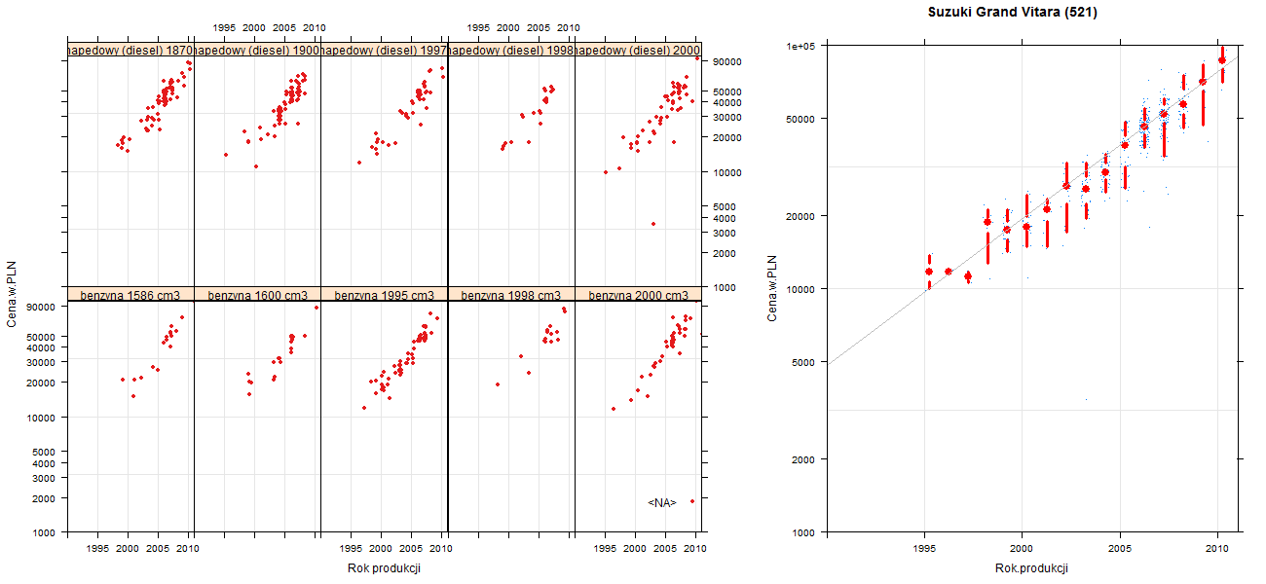Click the '90000' tick right of the diesel row
This screenshot has height=584, width=1266.
click(x=728, y=62)
